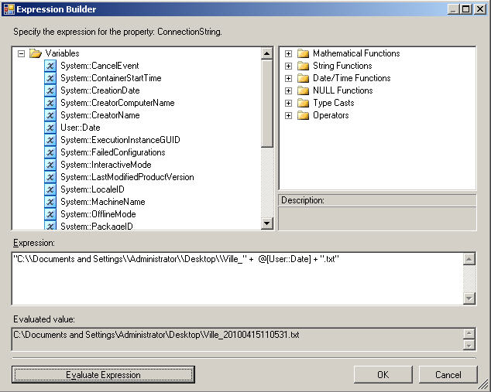This screenshot has width=491, height=392.
Task: Click the variable icon beside System::CancelEvent
Action: click(50, 66)
